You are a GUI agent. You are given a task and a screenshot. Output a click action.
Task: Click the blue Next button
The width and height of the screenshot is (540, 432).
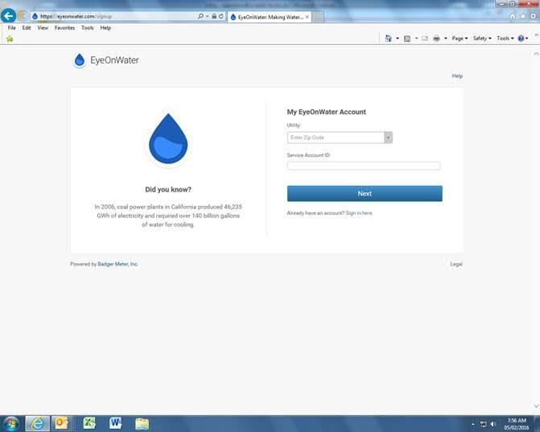(x=365, y=193)
